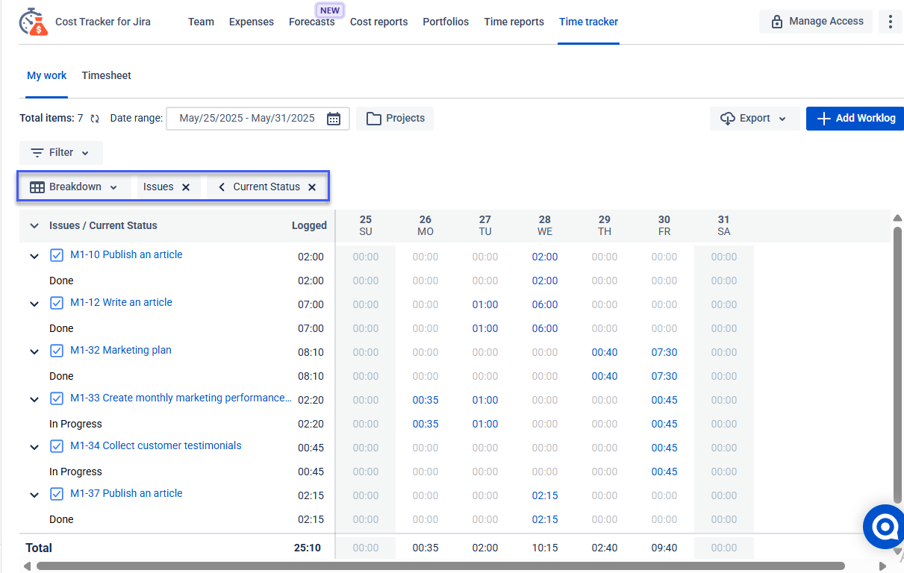The height and width of the screenshot is (573, 904).
Task: Click the Projects folder icon
Action: coord(374,118)
